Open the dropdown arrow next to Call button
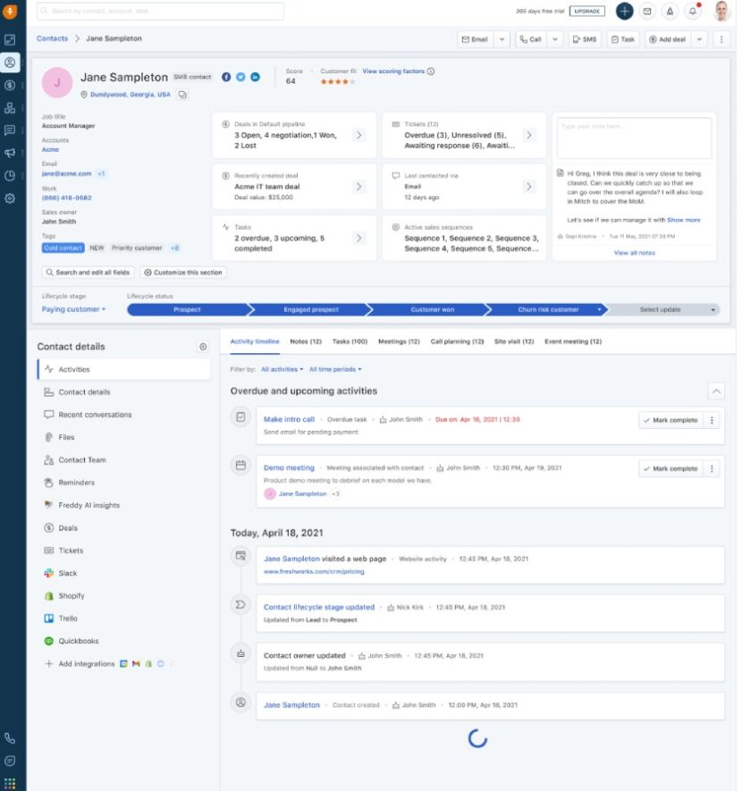 [552, 38]
